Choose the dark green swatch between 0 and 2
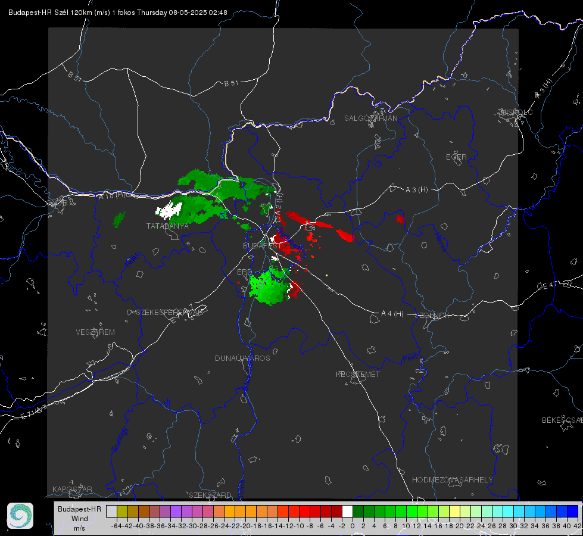This screenshot has width=583, height=536. (358, 511)
